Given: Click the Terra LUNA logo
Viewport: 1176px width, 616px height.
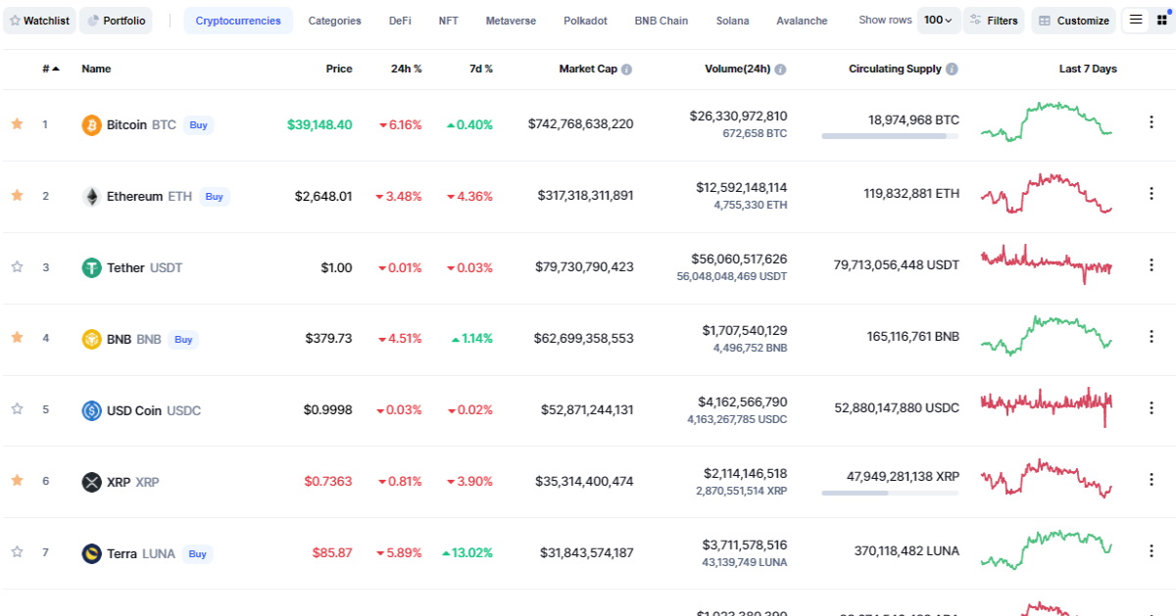Looking at the screenshot, I should coord(91,553).
